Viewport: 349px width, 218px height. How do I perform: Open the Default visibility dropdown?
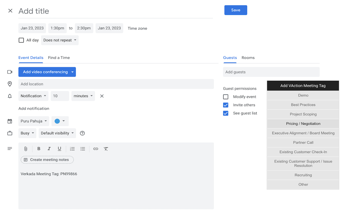57,133
